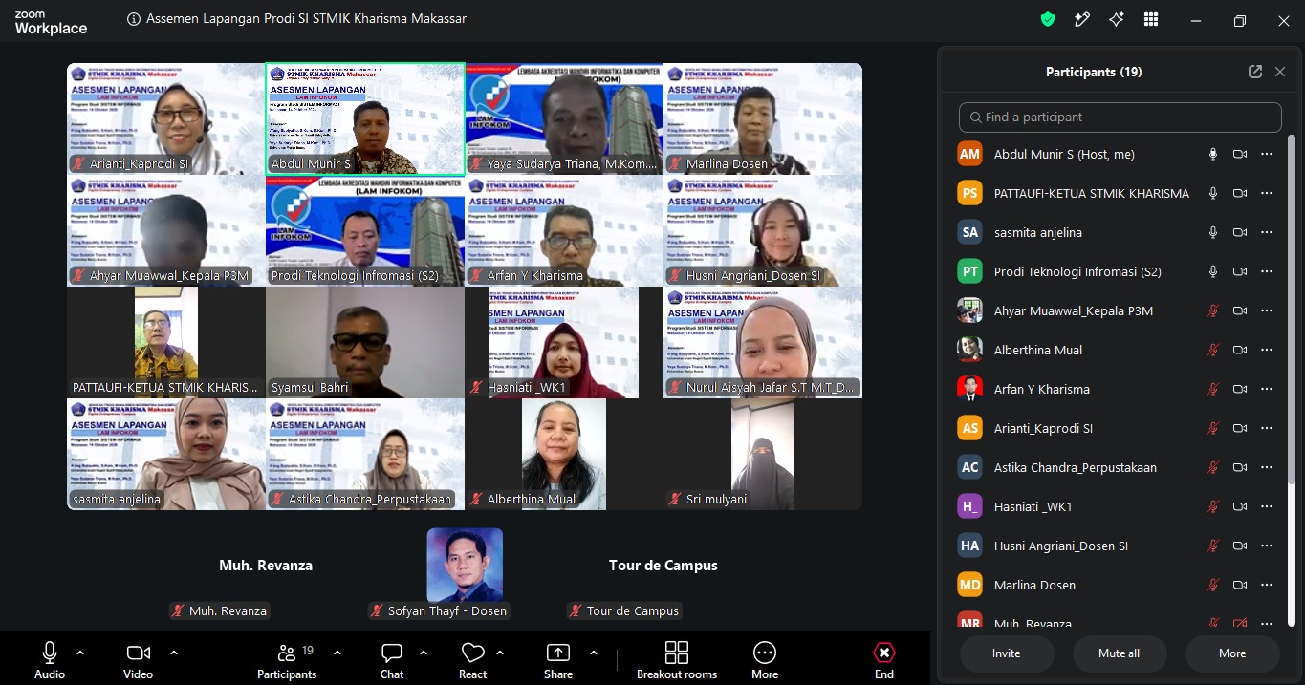Pop out the Participants panel

pyautogui.click(x=1255, y=72)
